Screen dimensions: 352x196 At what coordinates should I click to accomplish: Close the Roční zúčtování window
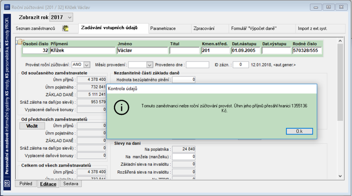point(341,7)
